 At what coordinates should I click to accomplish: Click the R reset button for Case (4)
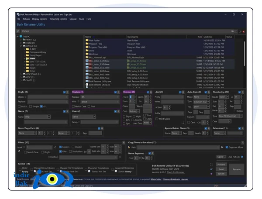coord(118,111)
